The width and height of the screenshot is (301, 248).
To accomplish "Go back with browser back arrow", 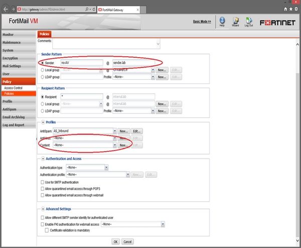I will 6,9.
